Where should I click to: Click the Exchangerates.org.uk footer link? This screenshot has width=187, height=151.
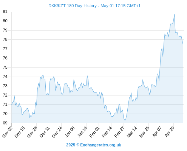100,145
